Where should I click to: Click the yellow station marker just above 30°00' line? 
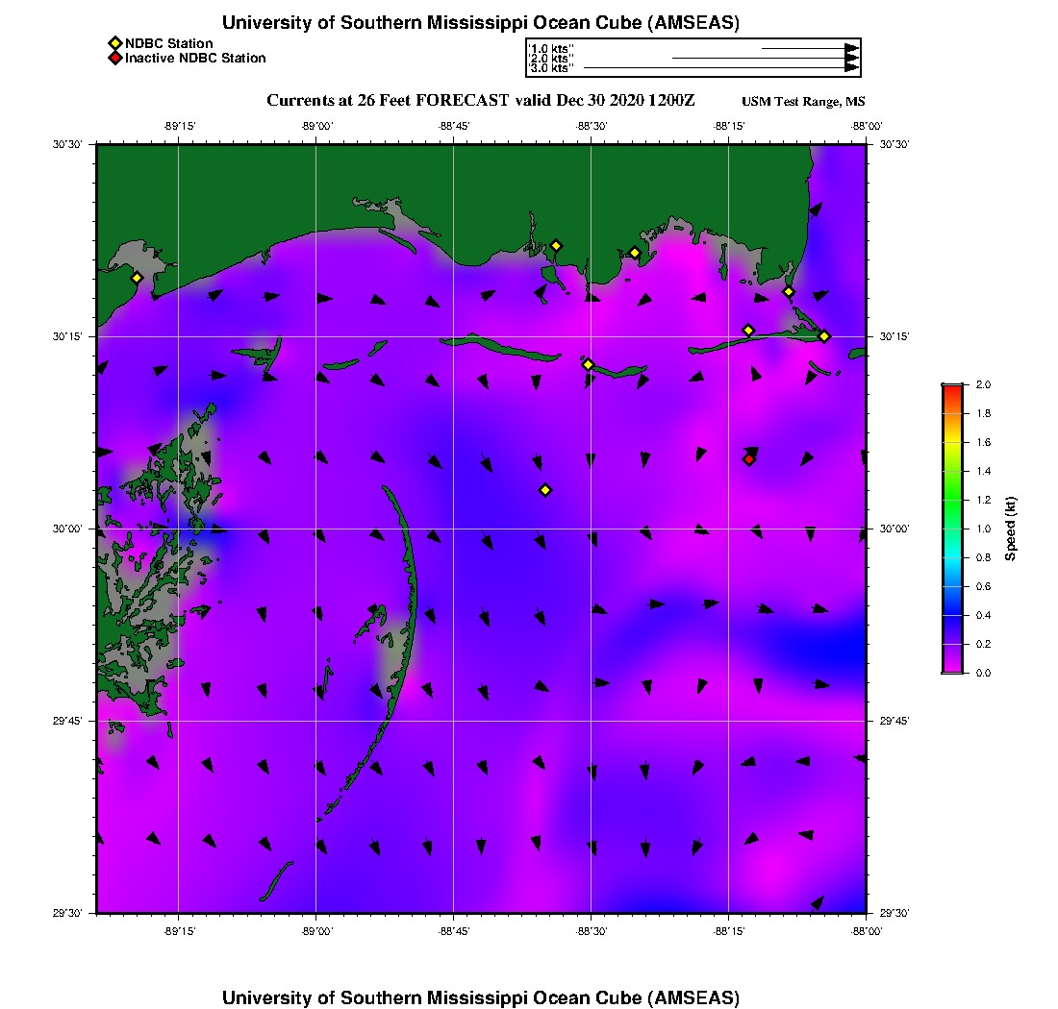coord(545,490)
